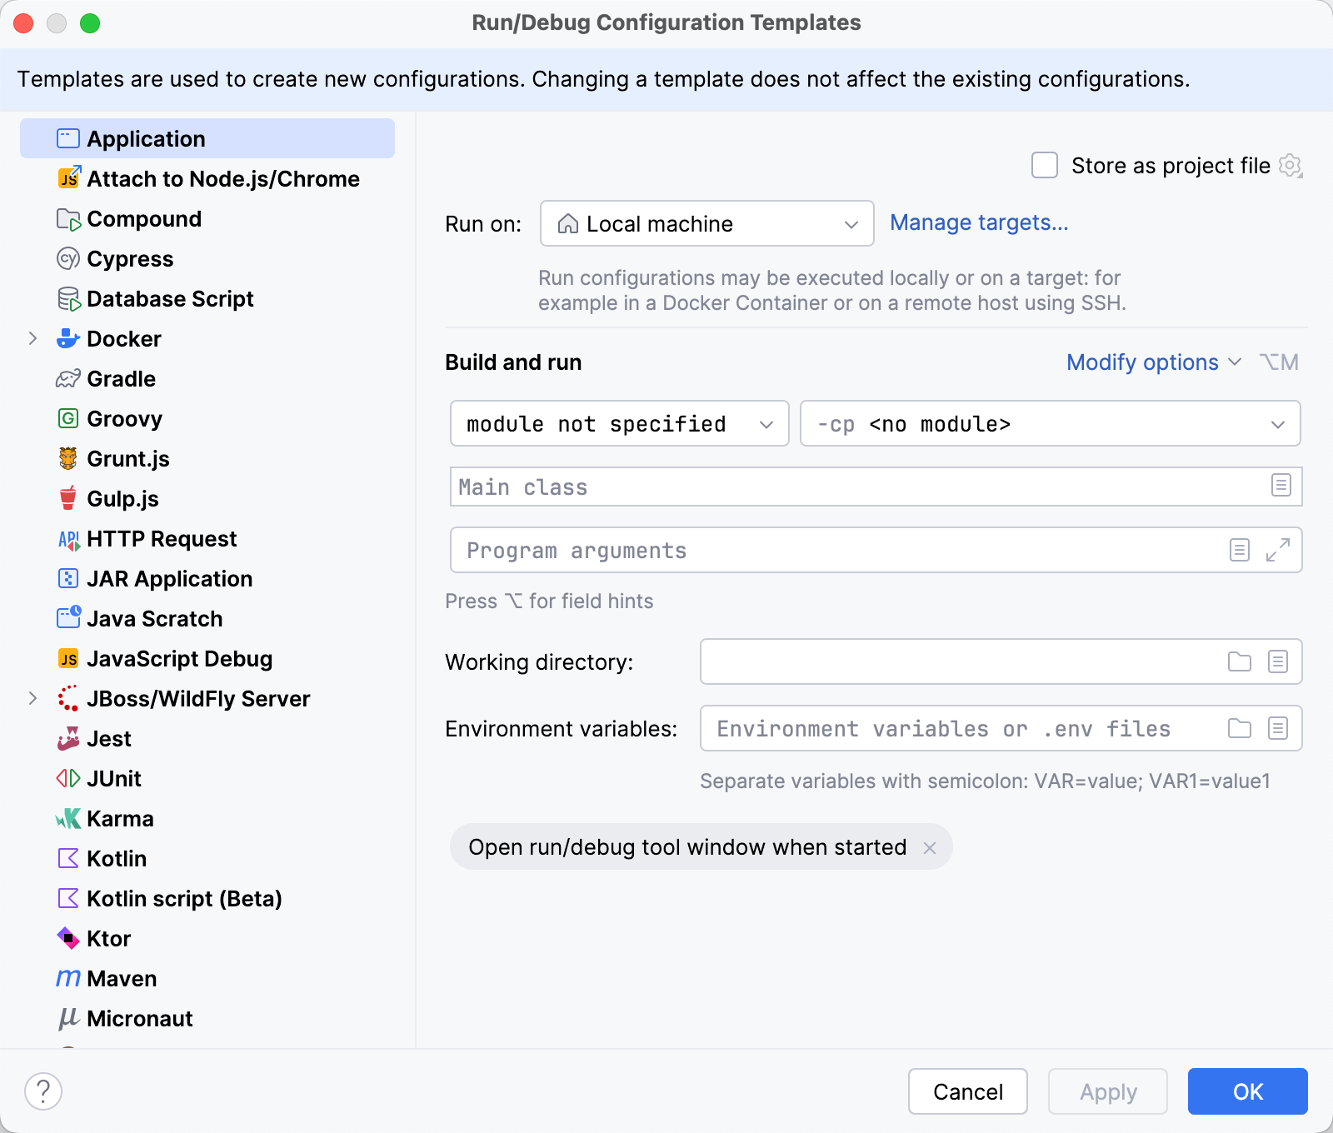Click the Gradle elephant icon
The image size is (1333, 1133).
67,378
